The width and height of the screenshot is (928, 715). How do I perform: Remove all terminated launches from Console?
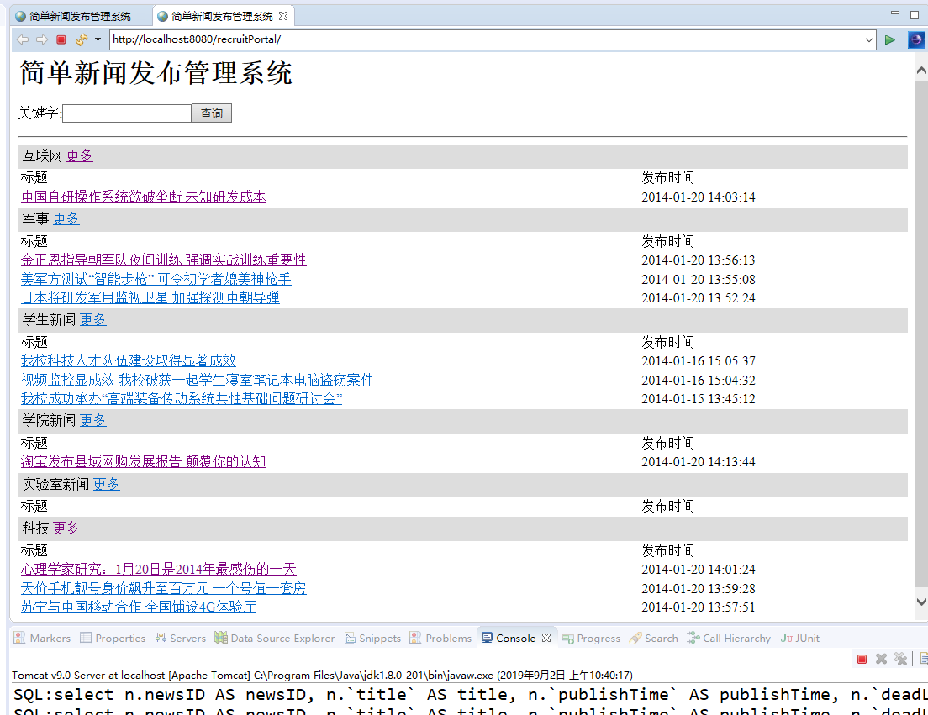(x=900, y=659)
